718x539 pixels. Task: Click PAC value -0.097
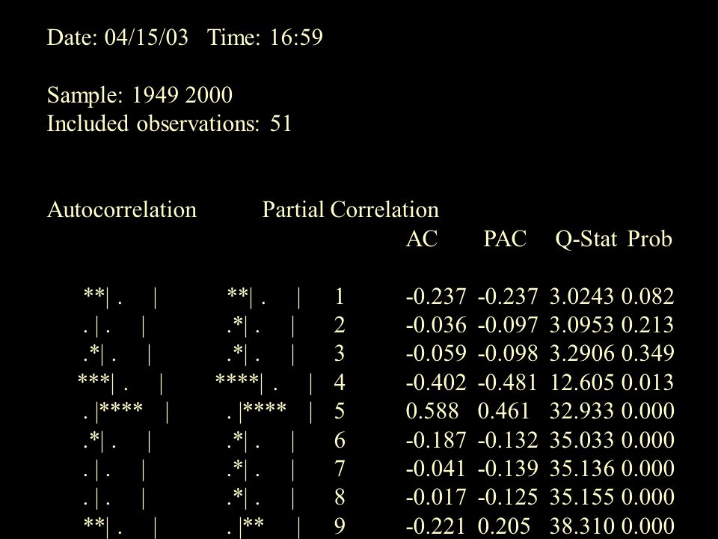[508, 325]
